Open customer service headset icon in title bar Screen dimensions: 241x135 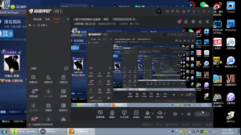coord(167,11)
